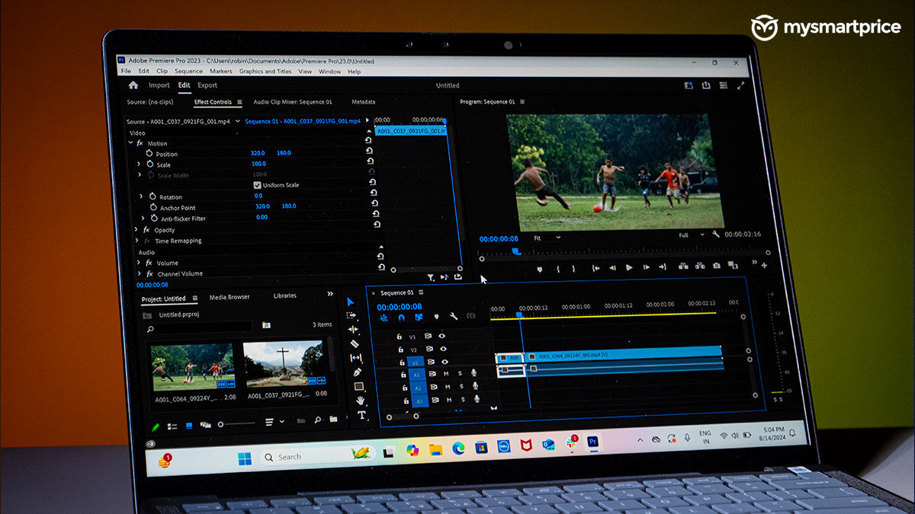Open the File menu
915x514 pixels.
(126, 72)
